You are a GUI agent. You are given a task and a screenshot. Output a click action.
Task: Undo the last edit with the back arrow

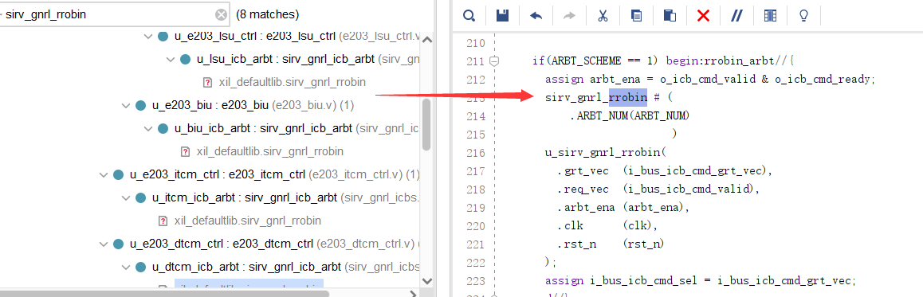coord(536,16)
